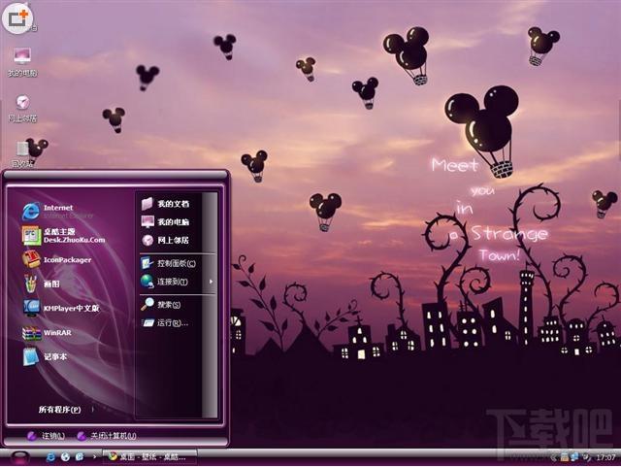
Task: Select the 回收站 recycle bin desktop icon
Action: pyautogui.click(x=22, y=153)
